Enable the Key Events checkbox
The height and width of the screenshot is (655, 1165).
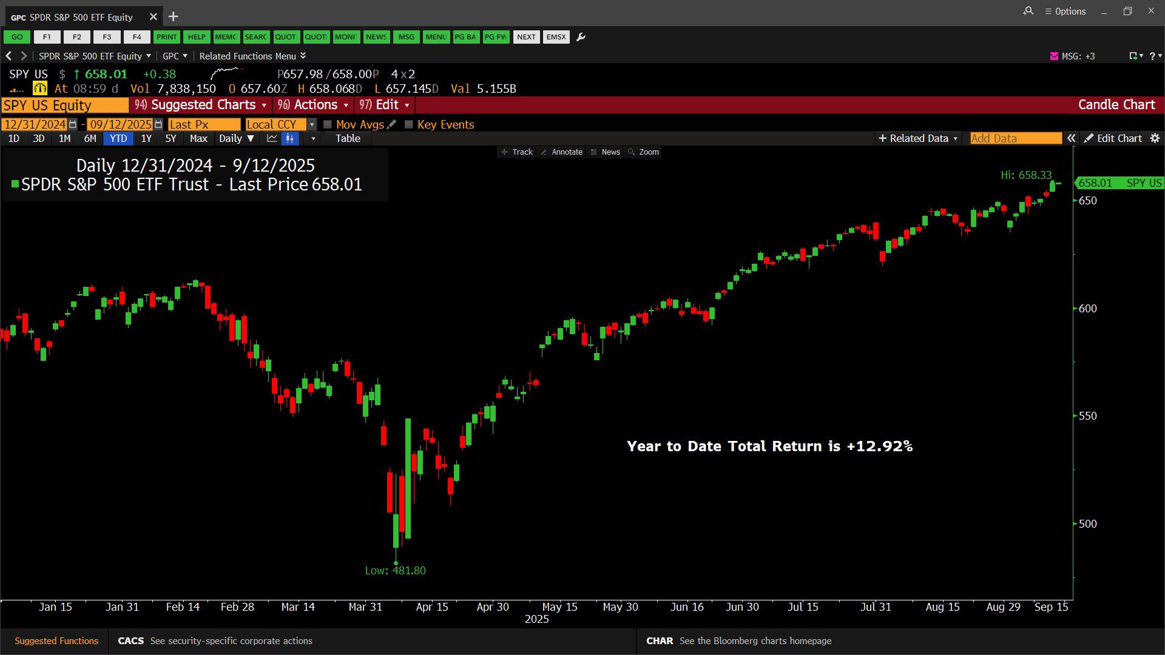coord(409,124)
